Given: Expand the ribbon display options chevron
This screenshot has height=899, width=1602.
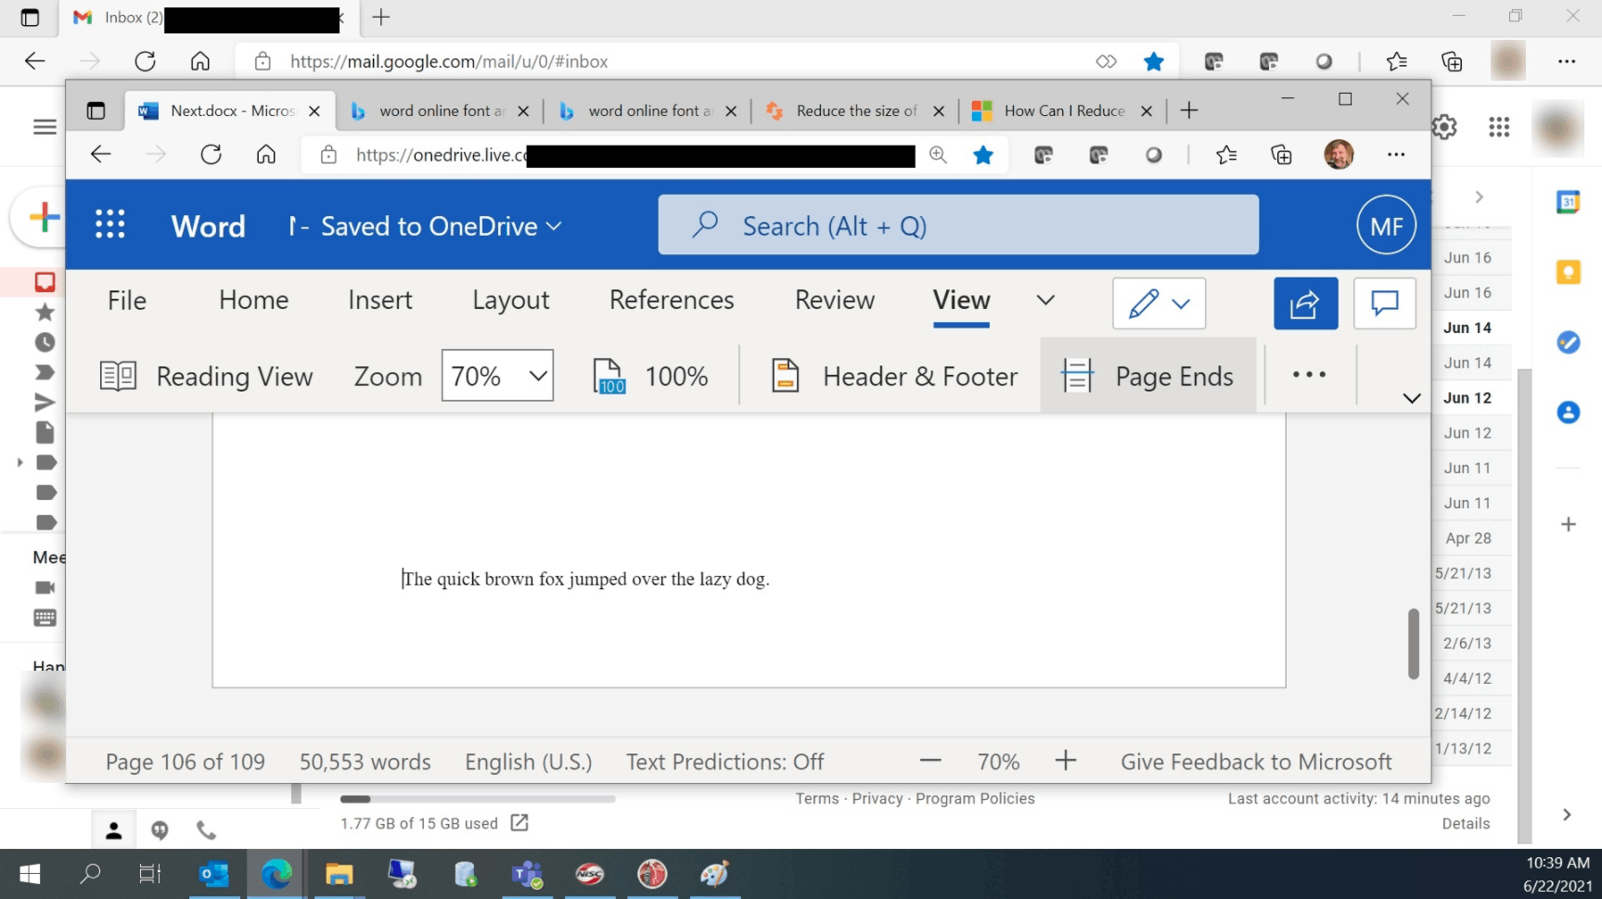Looking at the screenshot, I should pos(1411,398).
